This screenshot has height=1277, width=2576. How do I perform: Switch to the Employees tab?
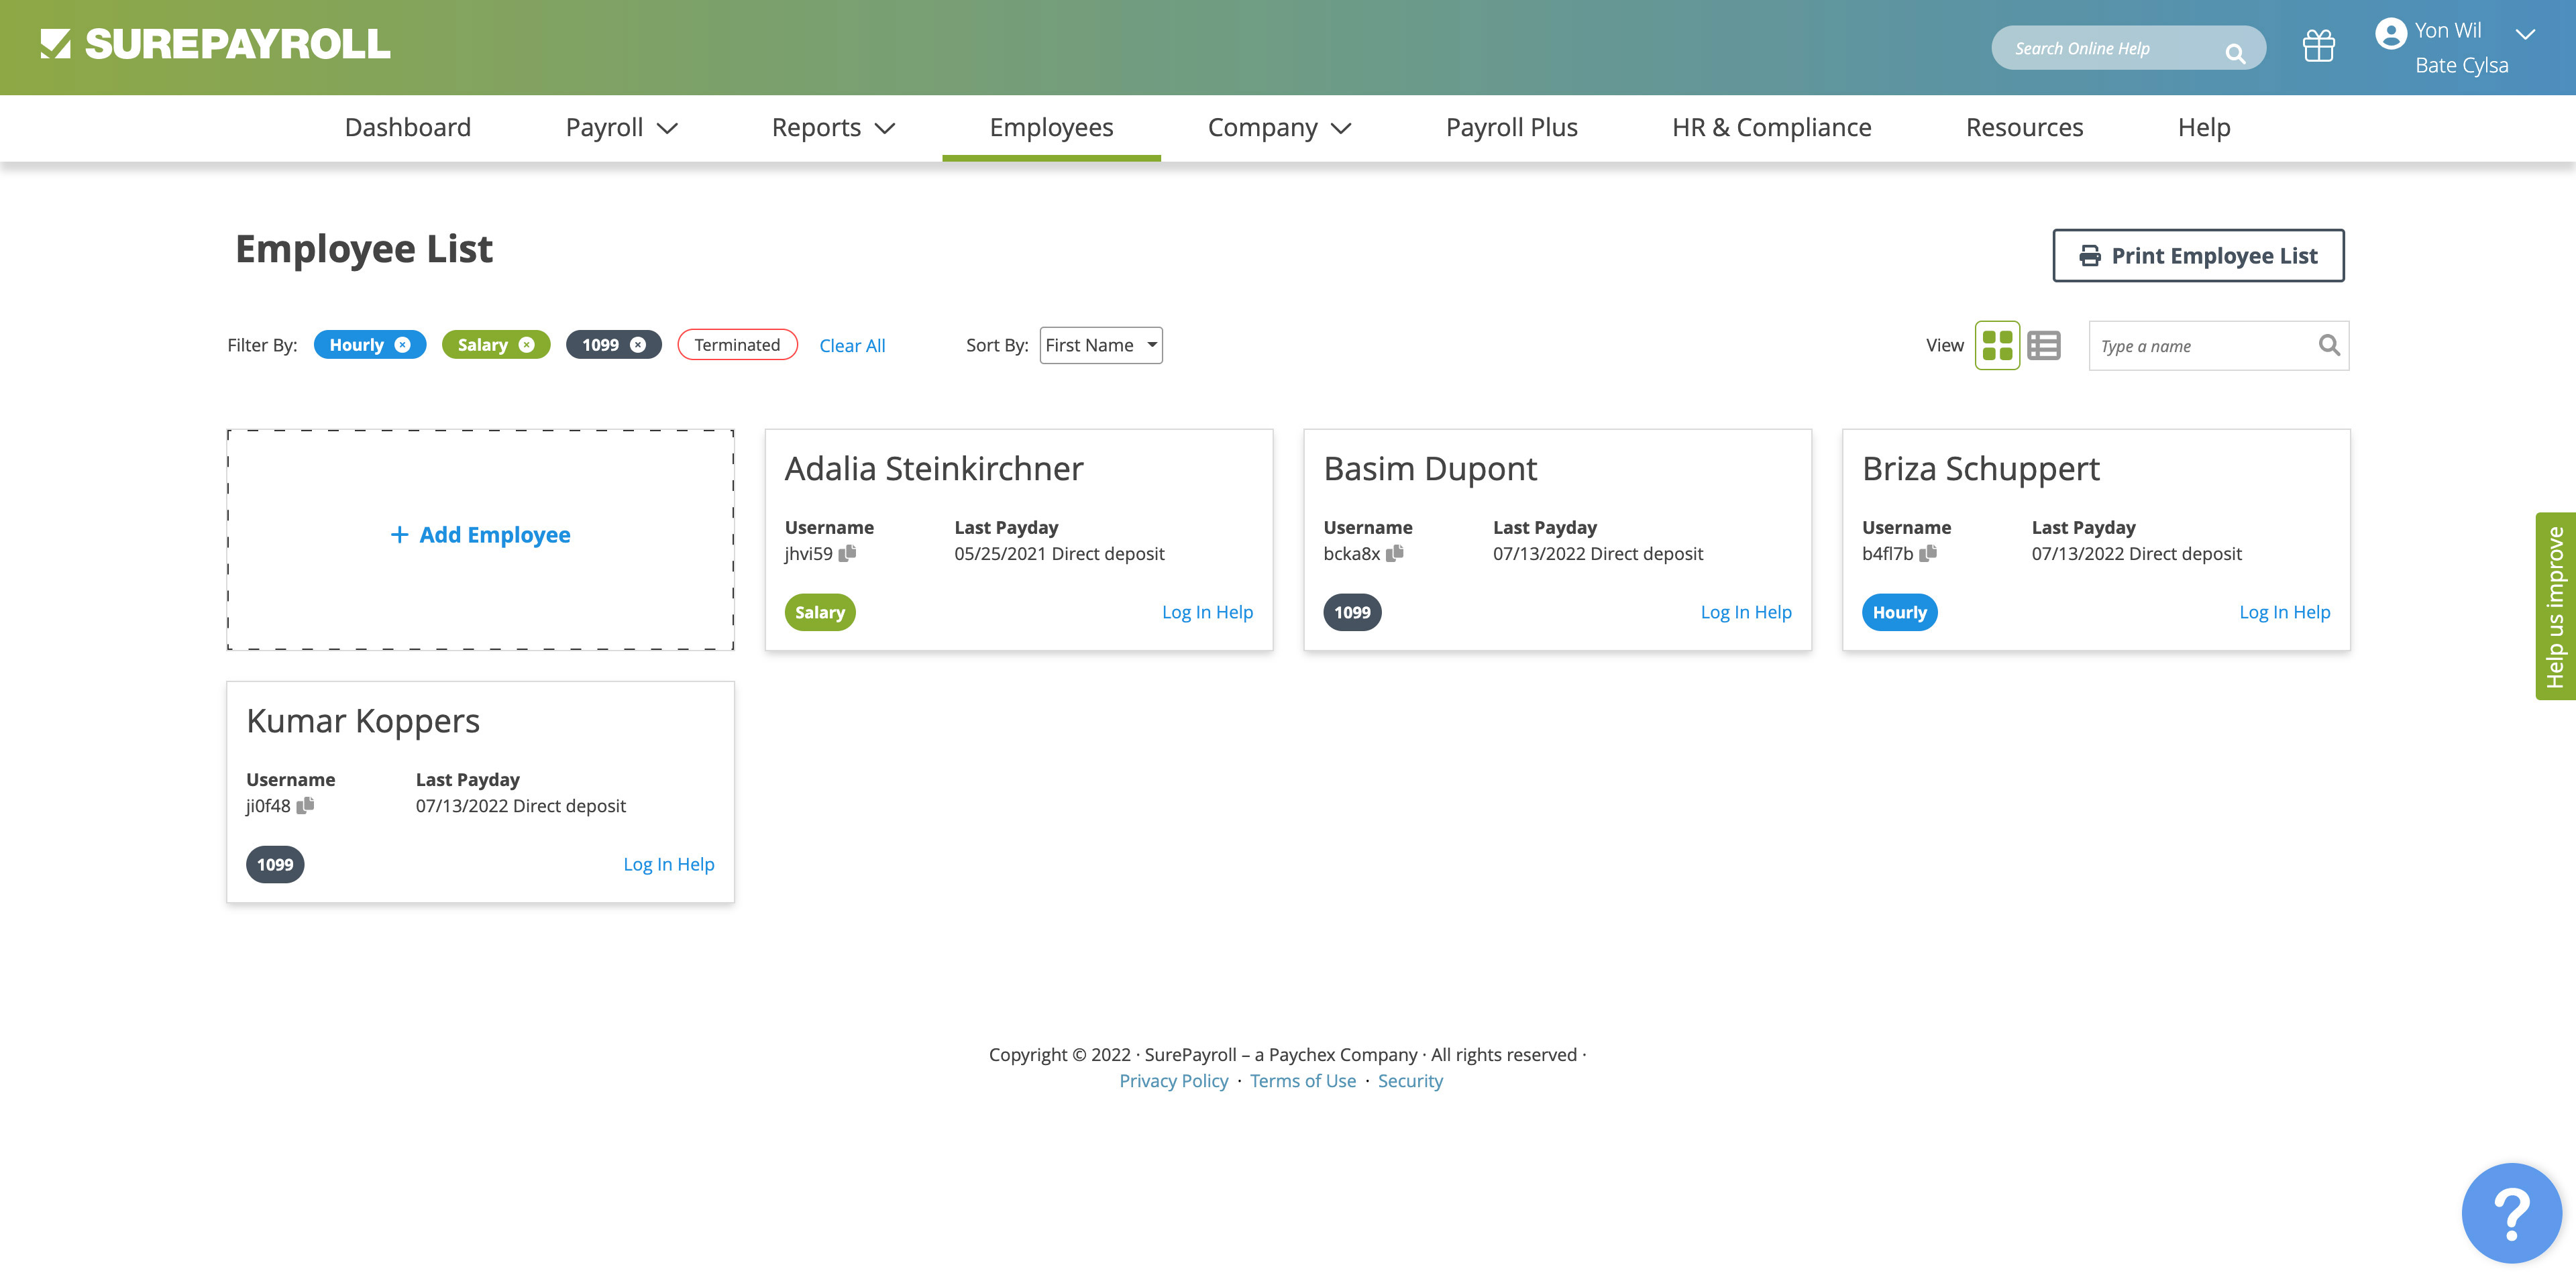point(1051,127)
